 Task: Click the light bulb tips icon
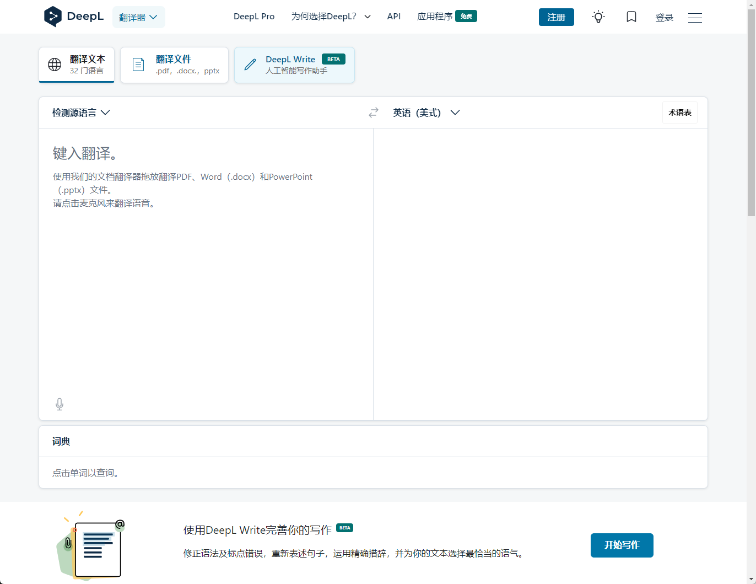(x=598, y=17)
